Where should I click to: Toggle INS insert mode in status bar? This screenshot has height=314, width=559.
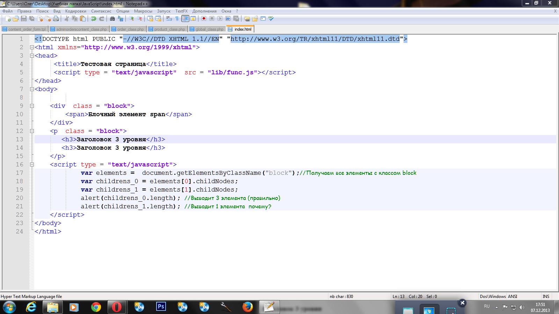click(x=546, y=297)
